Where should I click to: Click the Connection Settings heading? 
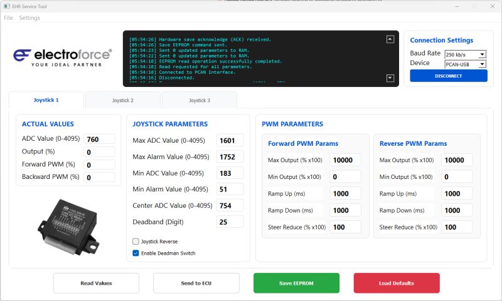[x=442, y=40]
